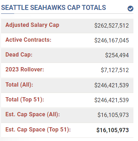Select the Est. Cap Space (All) label
Viewport: 138px width, 141px height.
tap(33, 114)
